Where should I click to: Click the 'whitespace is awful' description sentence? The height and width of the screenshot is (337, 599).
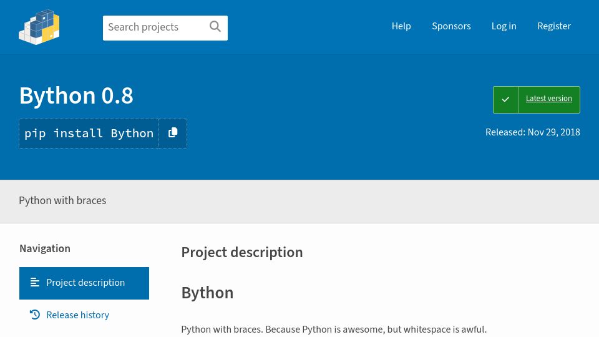(334, 330)
